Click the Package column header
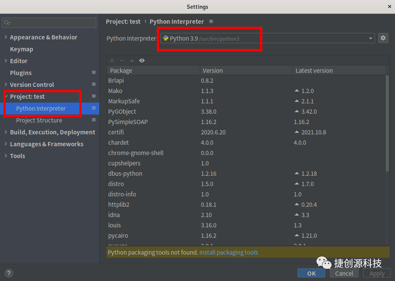The image size is (395, 281). point(153,70)
